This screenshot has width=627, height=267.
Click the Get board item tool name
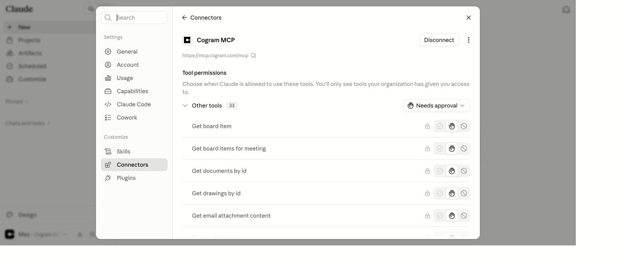212,126
